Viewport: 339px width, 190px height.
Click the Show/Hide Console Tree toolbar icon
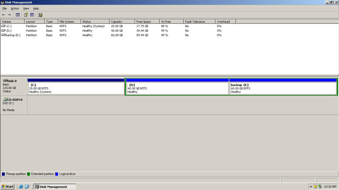(x=18, y=15)
